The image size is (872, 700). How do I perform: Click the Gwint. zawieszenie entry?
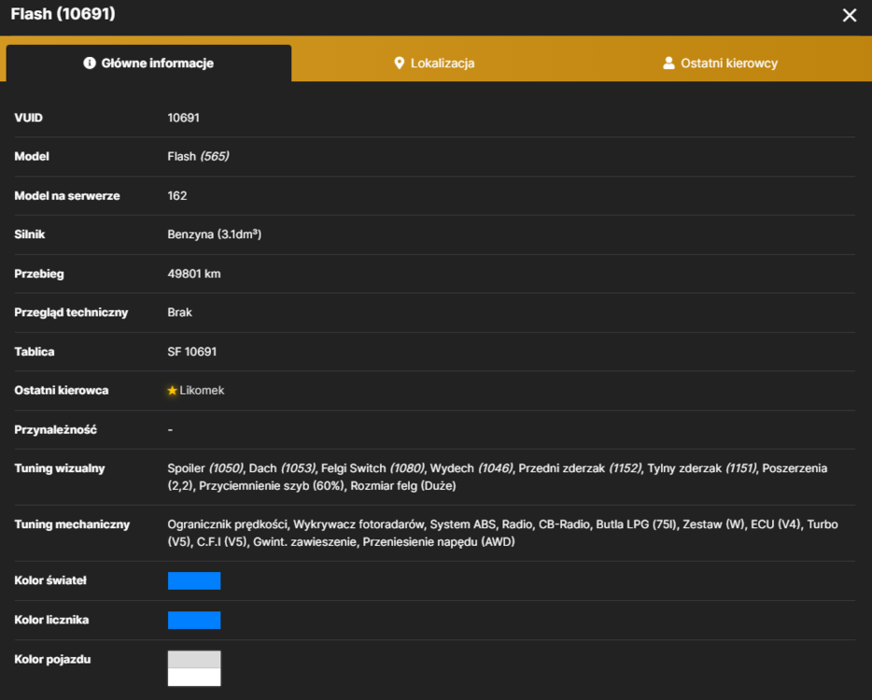(x=304, y=541)
